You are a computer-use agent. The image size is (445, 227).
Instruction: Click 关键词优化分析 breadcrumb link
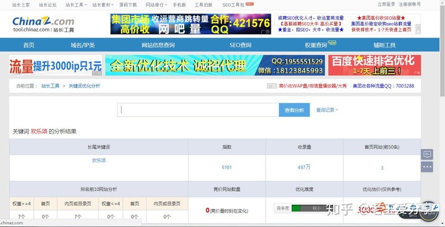pos(84,86)
